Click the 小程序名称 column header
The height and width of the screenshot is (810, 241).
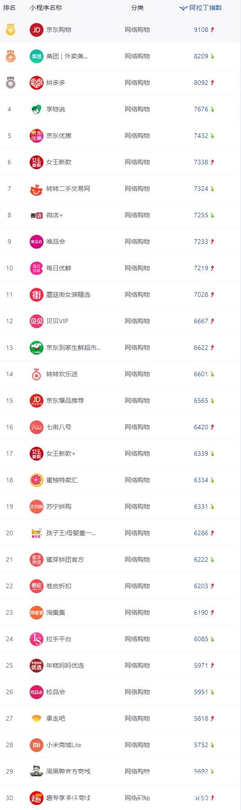[46, 8]
